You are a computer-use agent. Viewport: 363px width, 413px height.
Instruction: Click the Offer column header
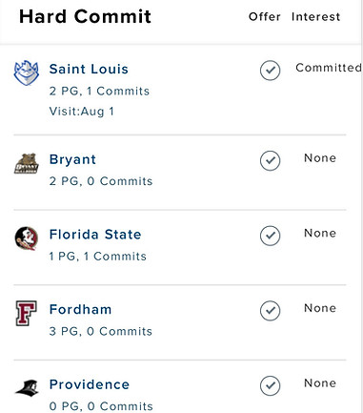[265, 16]
